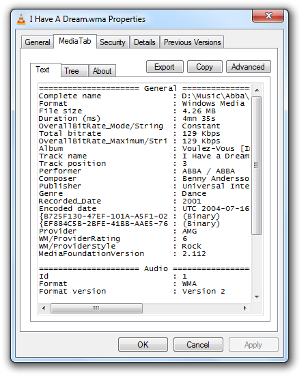This screenshot has height=379, width=308.
Task: Click horizontal scrollbar left arrow
Action: point(44,308)
